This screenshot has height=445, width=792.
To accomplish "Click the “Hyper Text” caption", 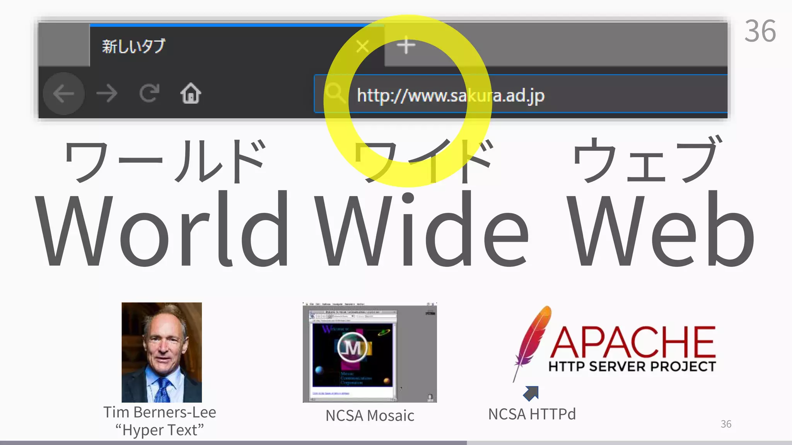I will tap(160, 430).
